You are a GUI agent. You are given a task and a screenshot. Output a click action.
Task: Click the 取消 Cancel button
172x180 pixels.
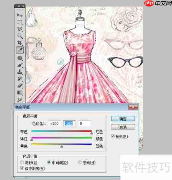pos(123,127)
